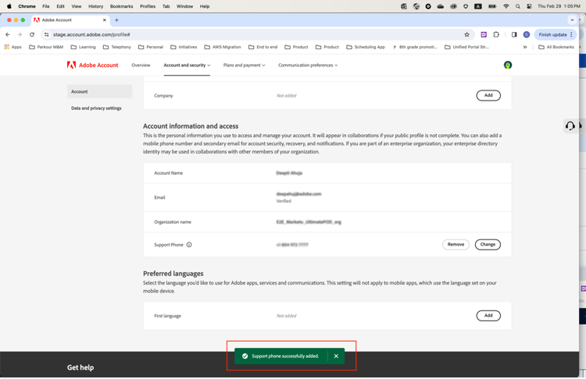Click the battery status icon
This screenshot has height=379, width=586.
point(492,6)
